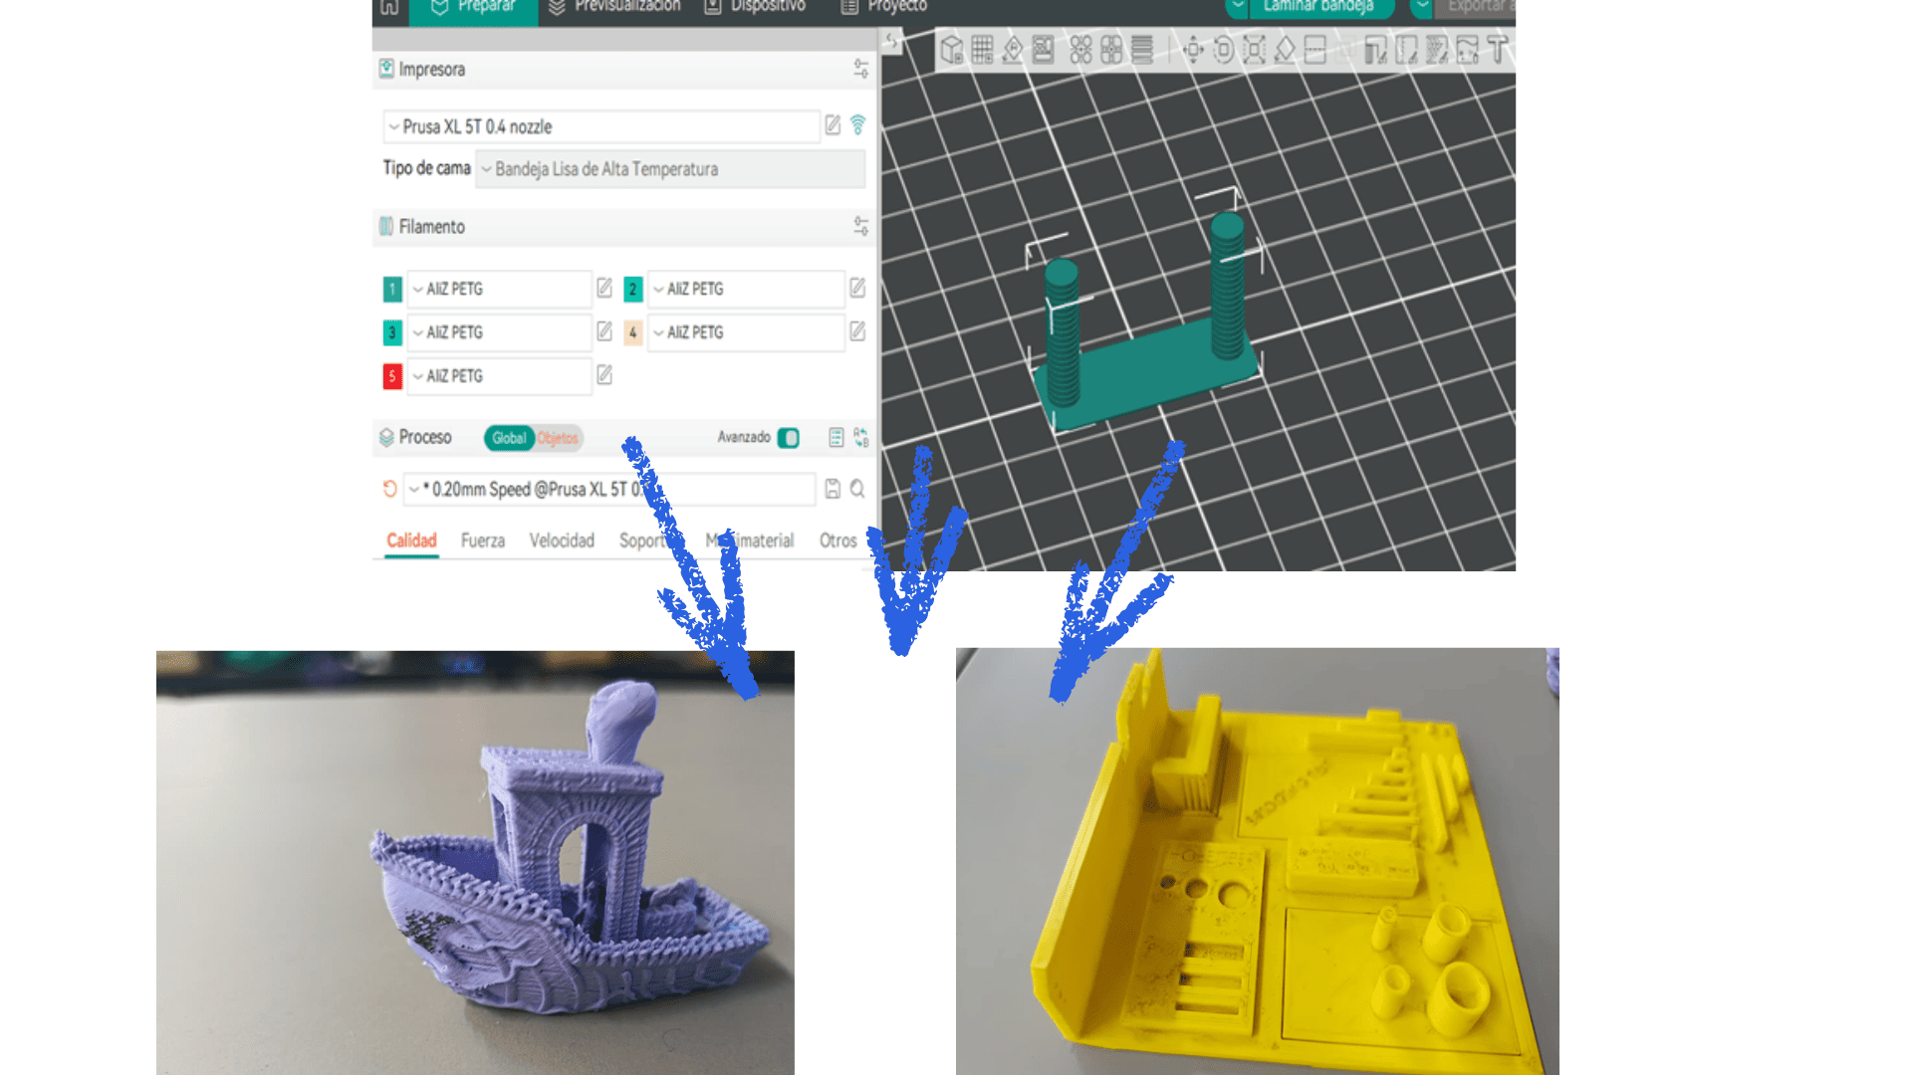Screen dimensions: 1912x1075
Task: Select the Rotate tool
Action: point(1224,50)
